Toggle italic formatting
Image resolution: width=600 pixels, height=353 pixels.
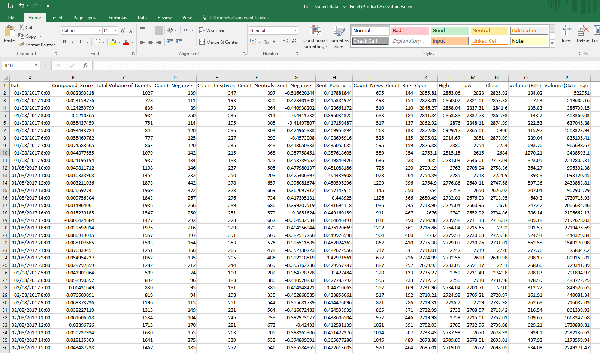(72, 42)
